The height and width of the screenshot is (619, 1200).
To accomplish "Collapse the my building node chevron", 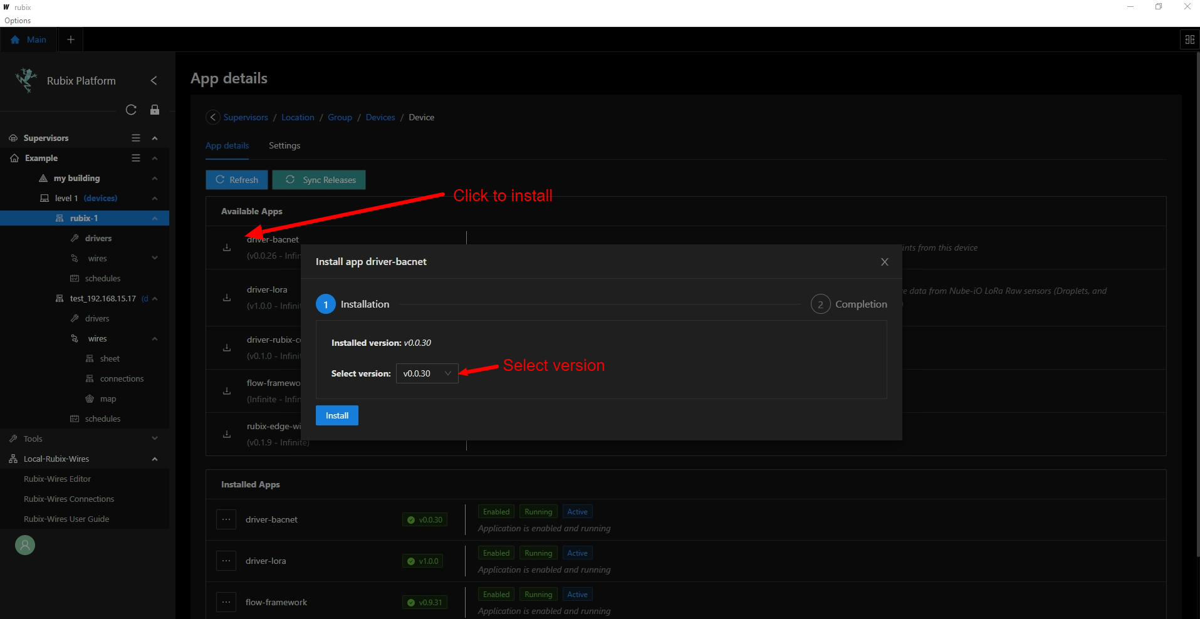I will pyautogui.click(x=155, y=178).
